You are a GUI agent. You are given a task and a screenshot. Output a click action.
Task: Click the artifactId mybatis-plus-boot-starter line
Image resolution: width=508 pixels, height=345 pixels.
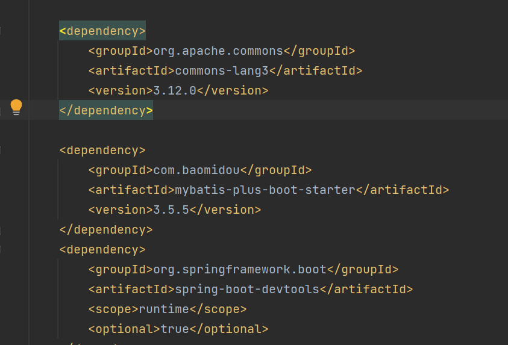pyautogui.click(x=269, y=190)
